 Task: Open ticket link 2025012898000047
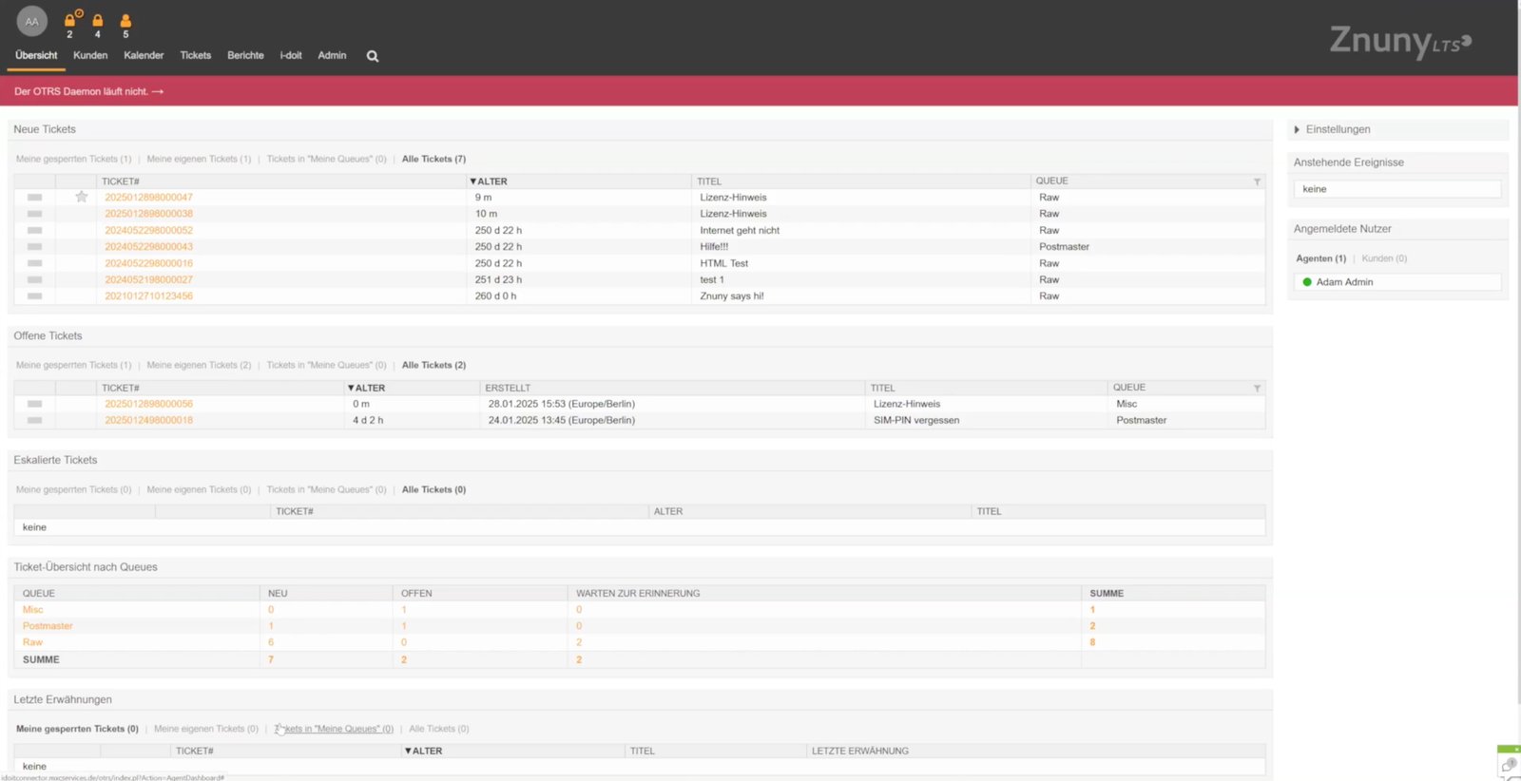pyautogui.click(x=148, y=198)
